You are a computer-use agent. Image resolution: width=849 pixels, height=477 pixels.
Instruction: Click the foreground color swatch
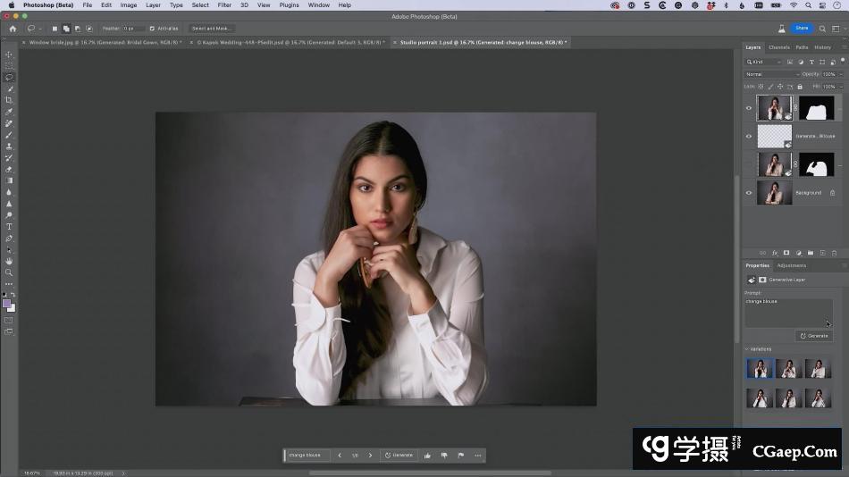tap(7, 303)
